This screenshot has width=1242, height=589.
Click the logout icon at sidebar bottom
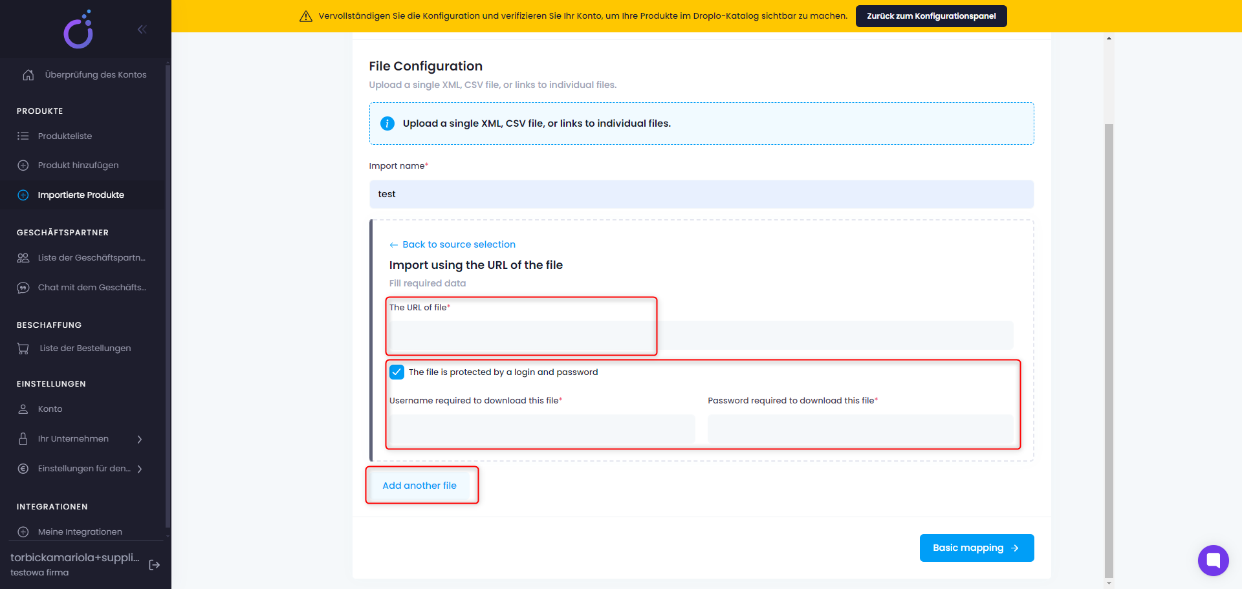point(154,565)
